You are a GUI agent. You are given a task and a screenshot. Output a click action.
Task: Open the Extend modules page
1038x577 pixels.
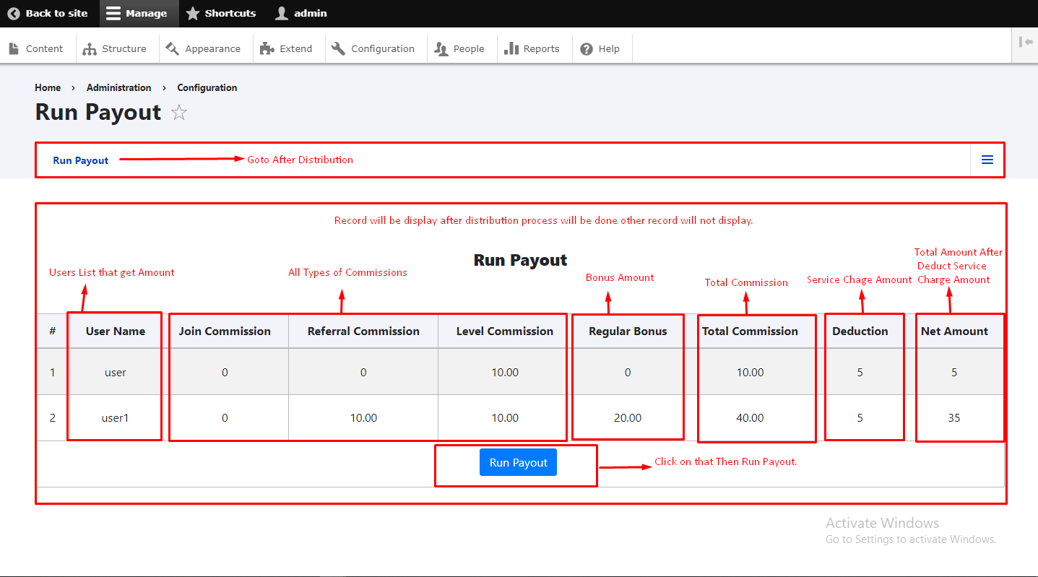(287, 48)
